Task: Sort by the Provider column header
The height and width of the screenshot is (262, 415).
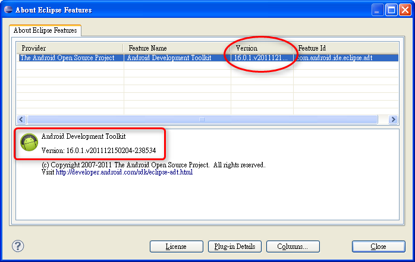Action: coord(70,48)
